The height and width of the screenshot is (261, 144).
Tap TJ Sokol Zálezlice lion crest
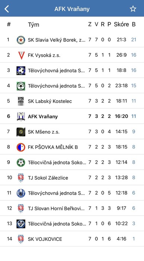[x=21, y=178]
